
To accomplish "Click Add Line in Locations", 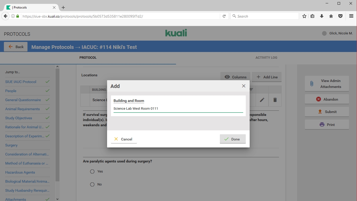I will pyautogui.click(x=267, y=77).
